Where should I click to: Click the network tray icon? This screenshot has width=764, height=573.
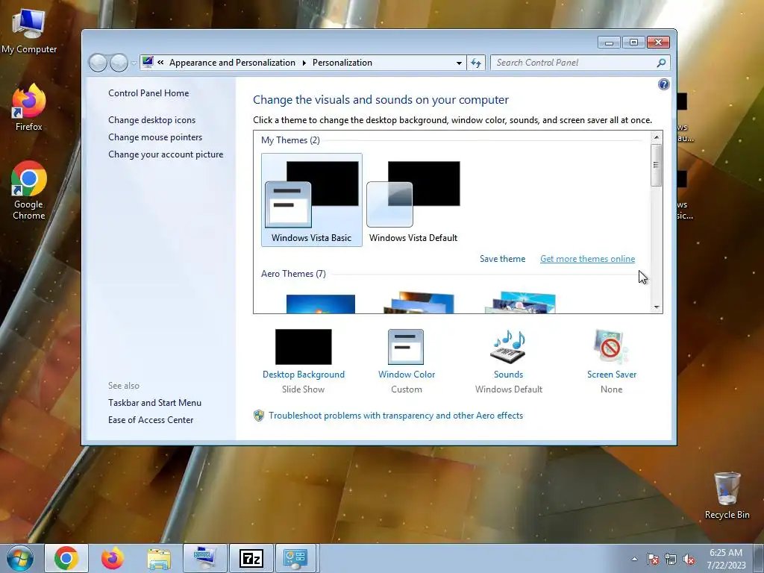tap(671, 559)
